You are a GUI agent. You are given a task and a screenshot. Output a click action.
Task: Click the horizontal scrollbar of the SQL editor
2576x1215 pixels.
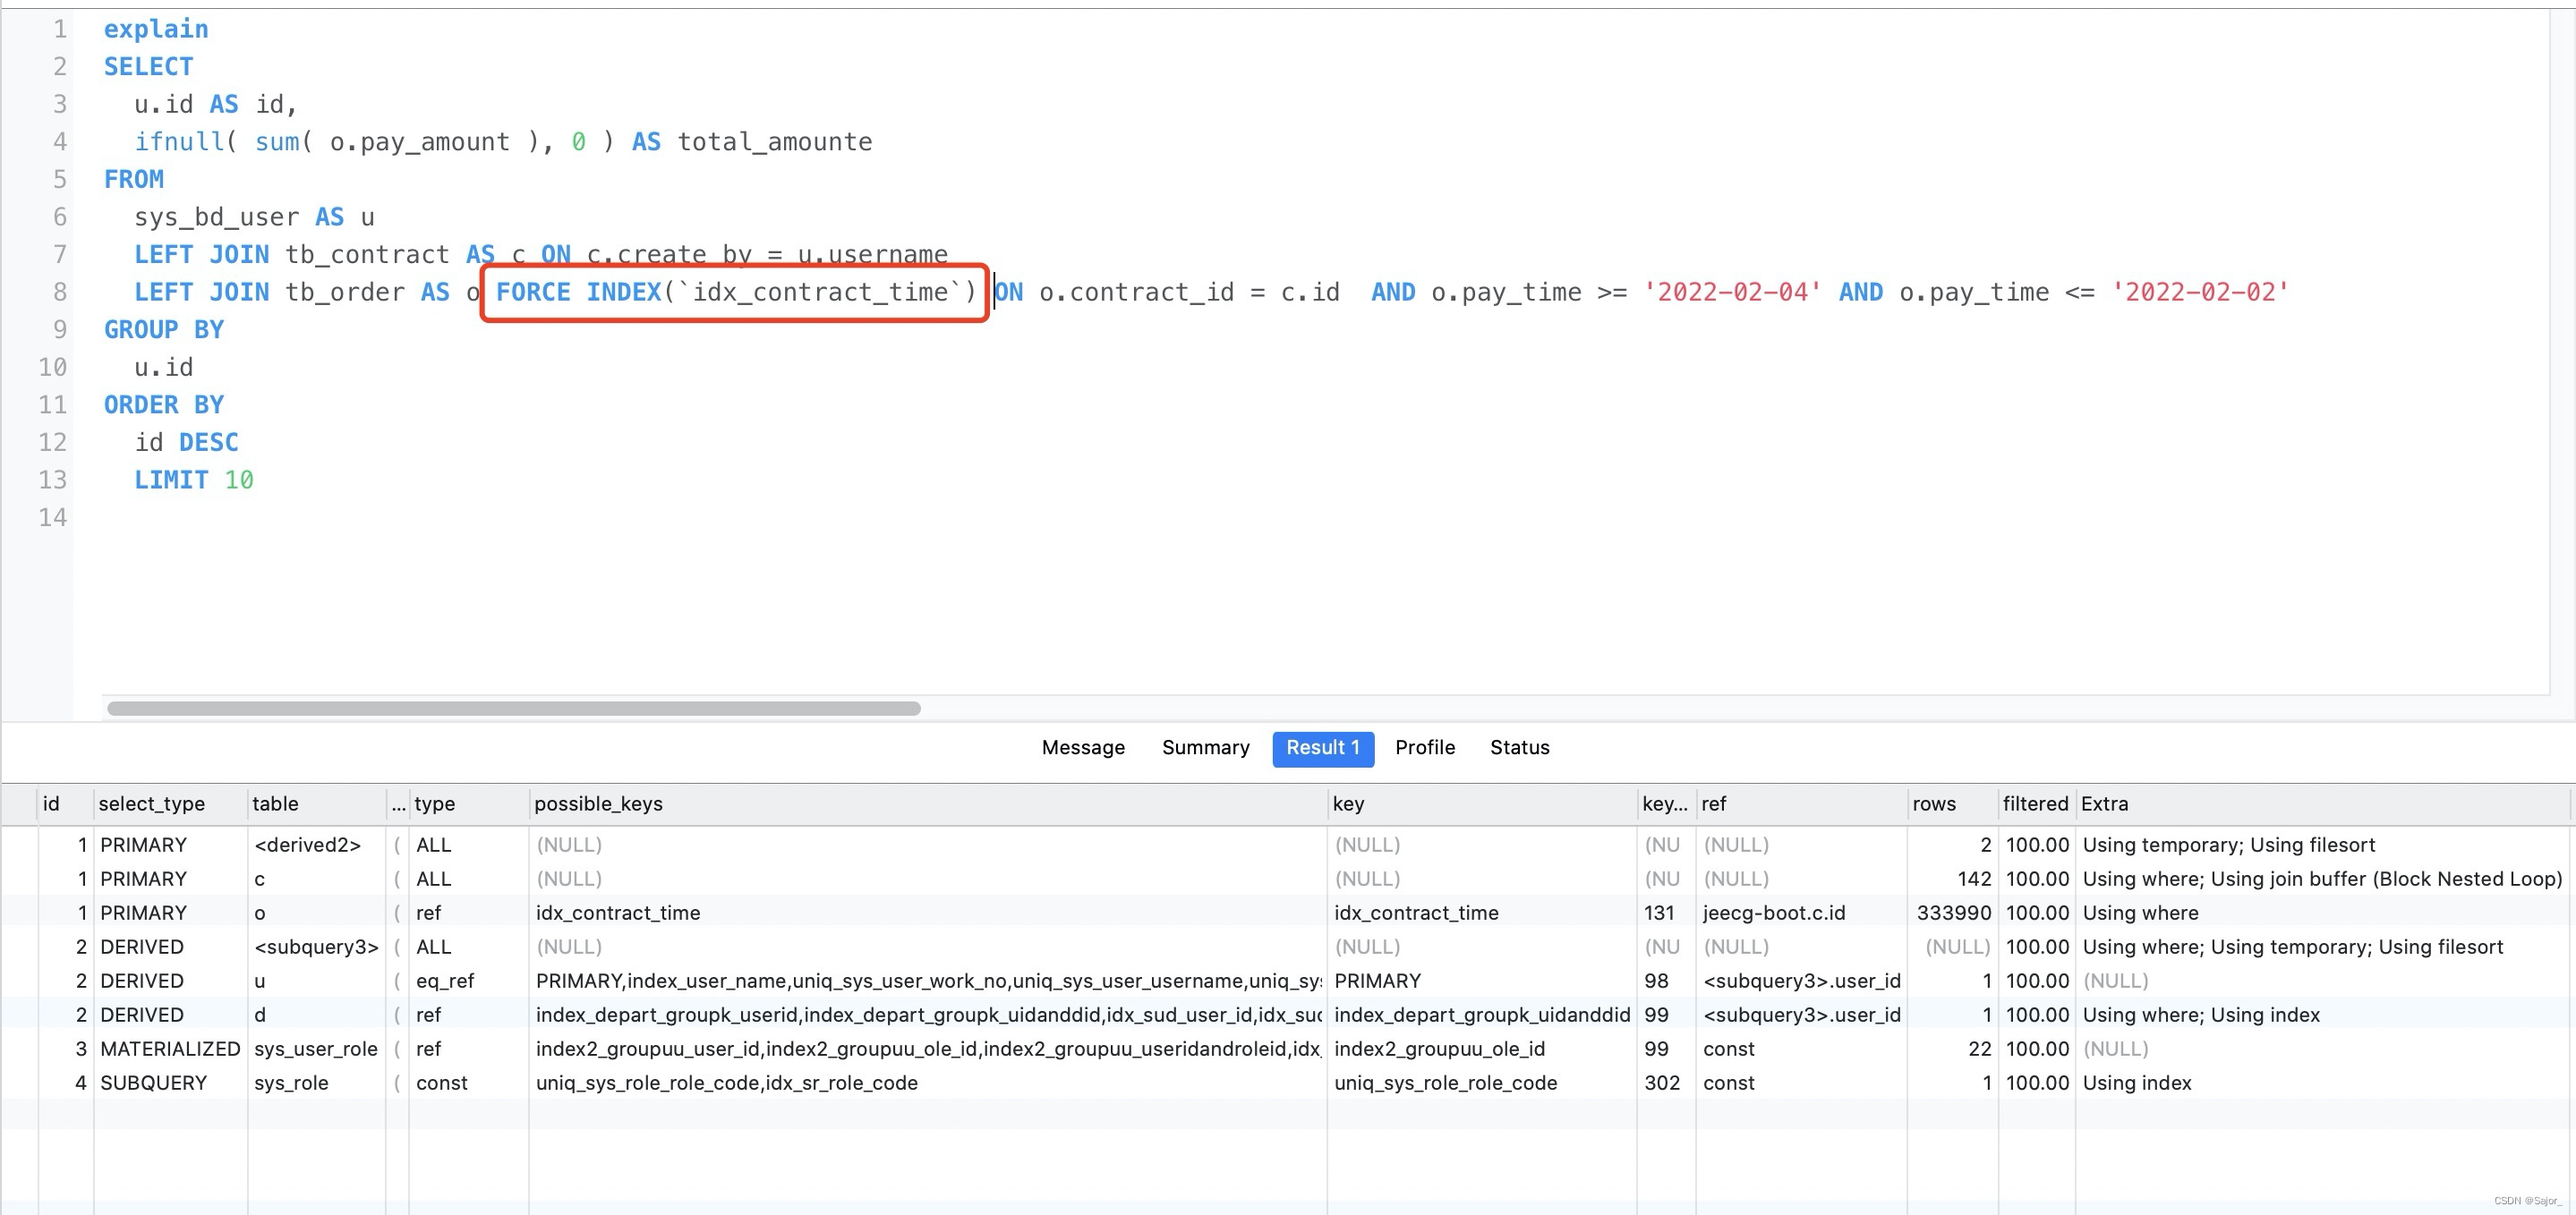click(x=513, y=708)
